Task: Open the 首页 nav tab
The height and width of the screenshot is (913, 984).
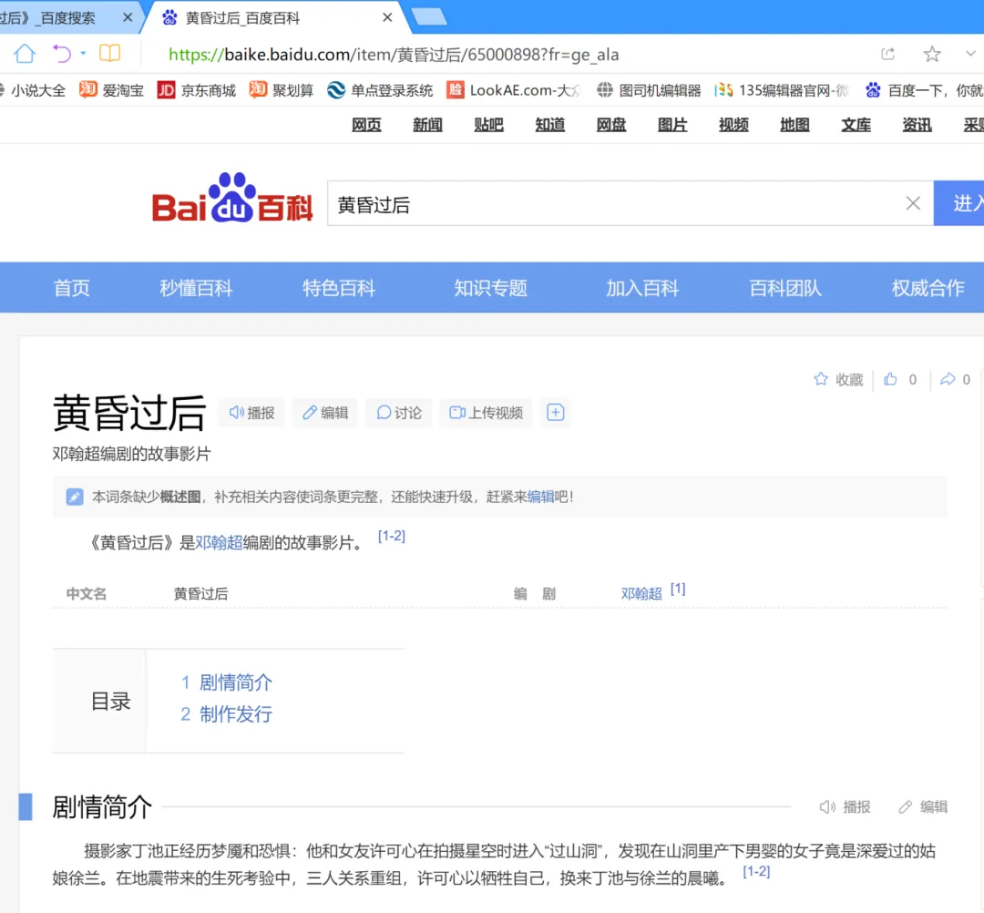Action: pyautogui.click(x=72, y=288)
